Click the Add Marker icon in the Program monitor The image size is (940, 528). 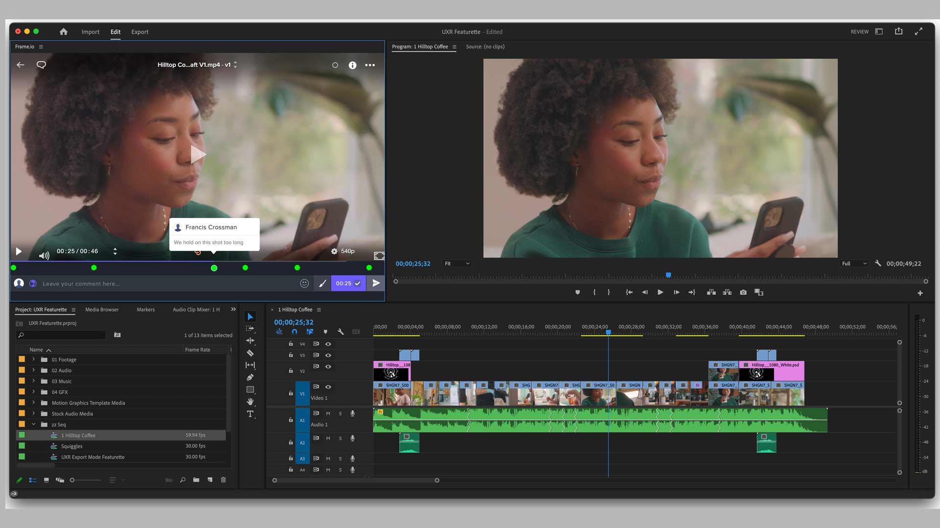pyautogui.click(x=578, y=292)
